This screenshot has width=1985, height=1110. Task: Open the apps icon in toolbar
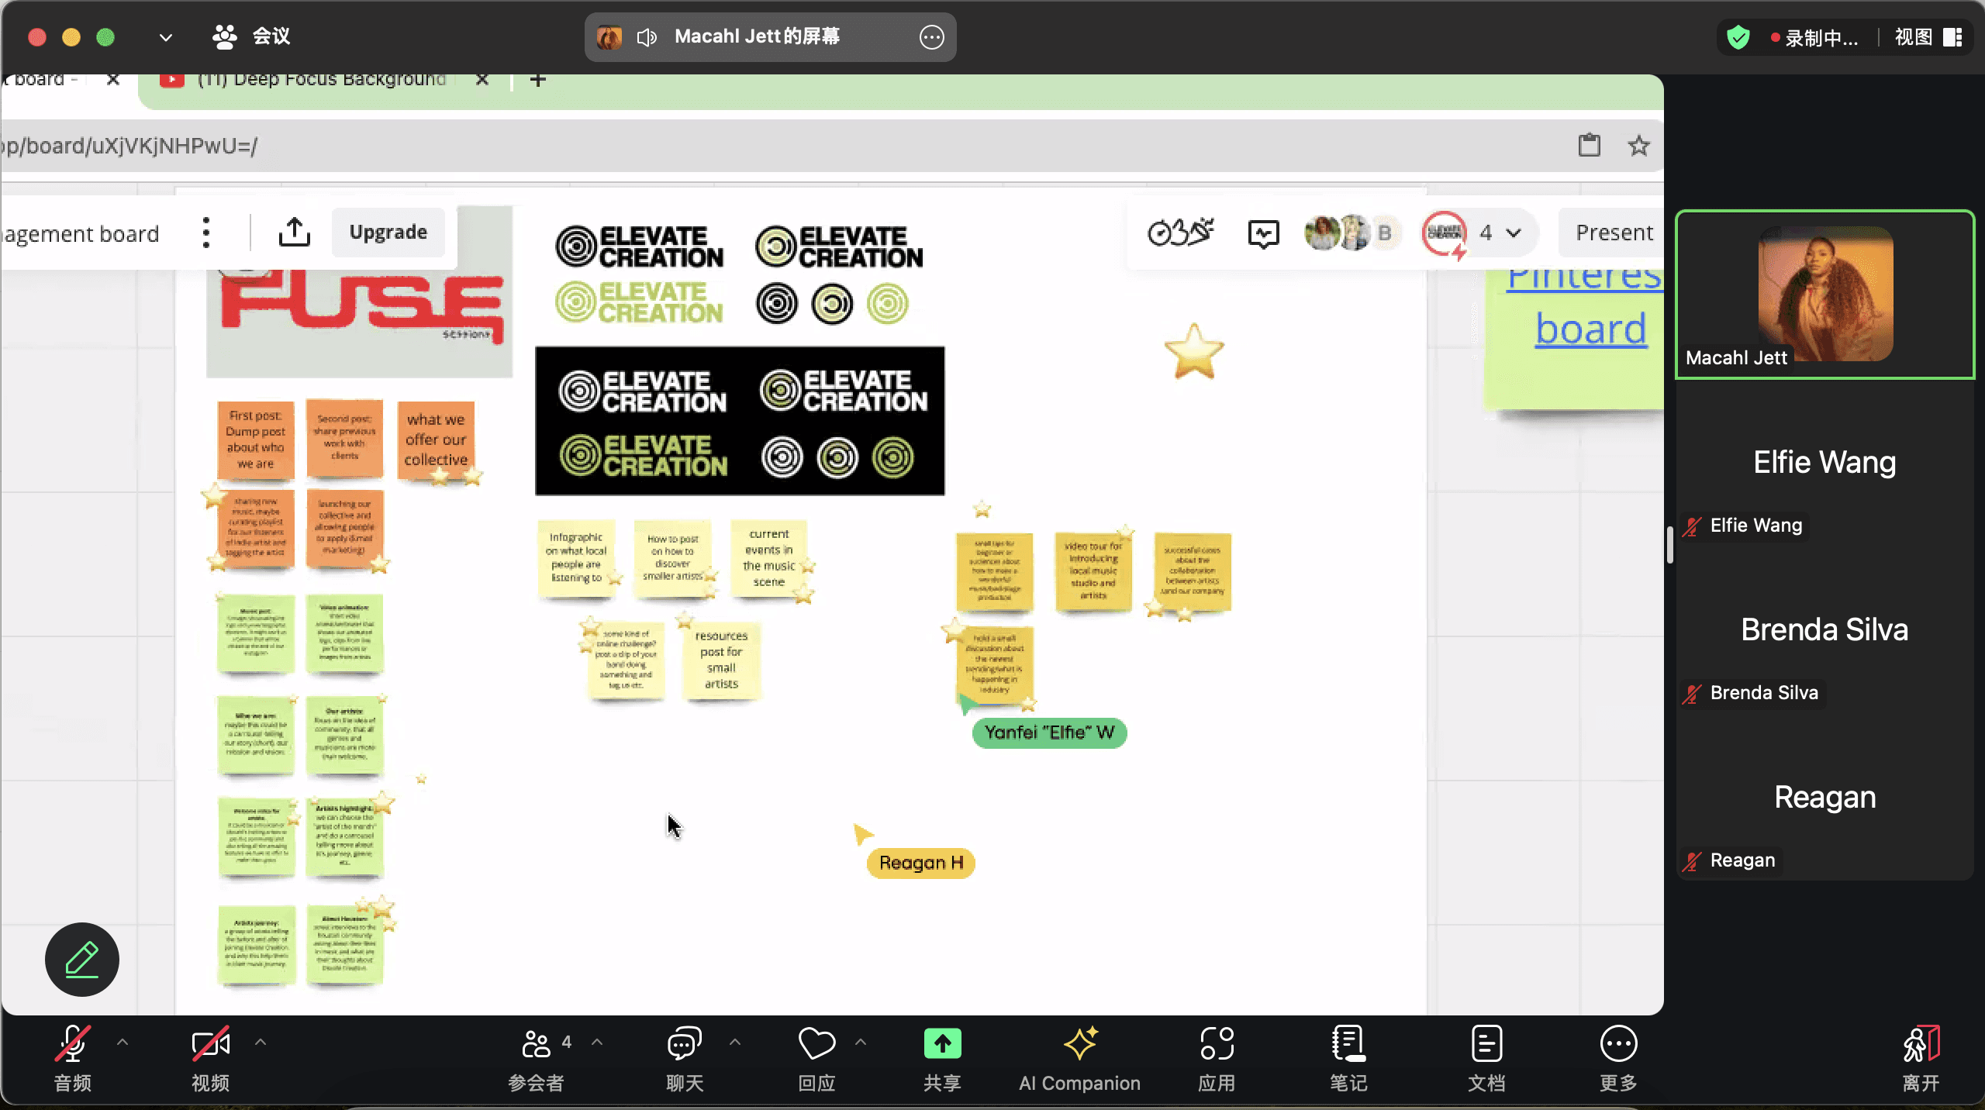coord(1217,1043)
